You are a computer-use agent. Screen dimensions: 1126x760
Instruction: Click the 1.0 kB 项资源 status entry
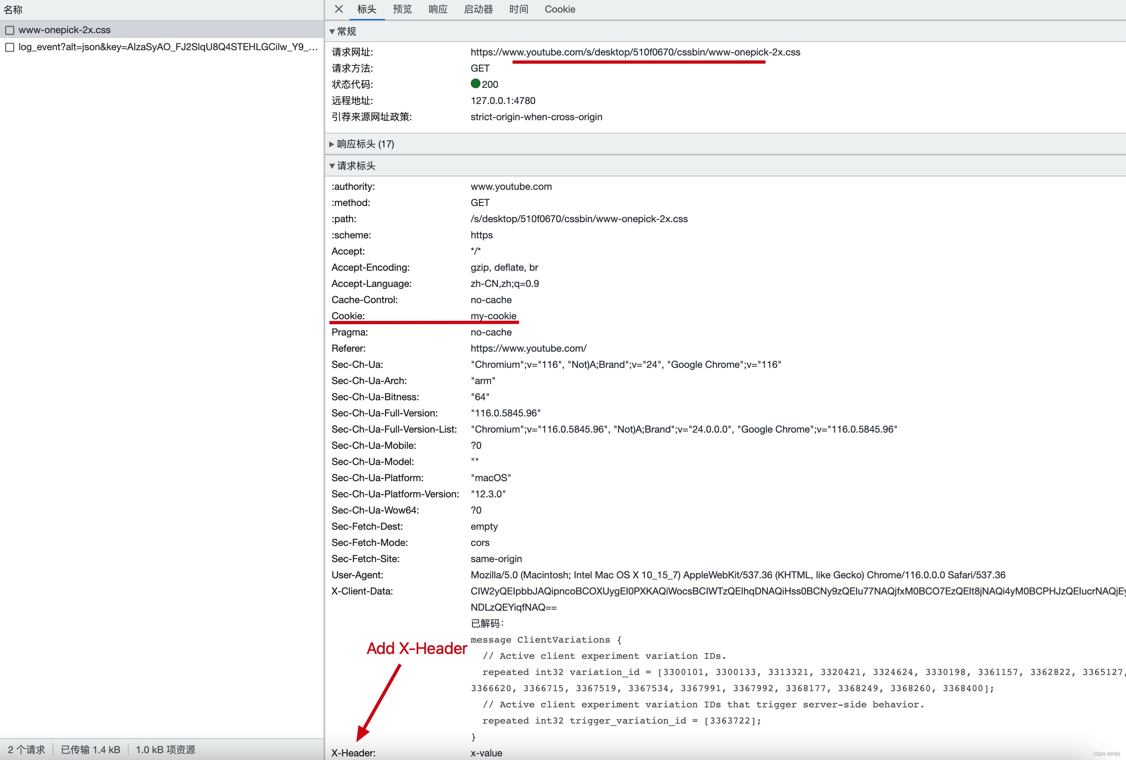click(165, 749)
